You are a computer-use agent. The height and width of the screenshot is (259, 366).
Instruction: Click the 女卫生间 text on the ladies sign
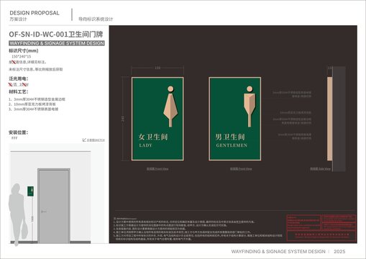[153, 137]
